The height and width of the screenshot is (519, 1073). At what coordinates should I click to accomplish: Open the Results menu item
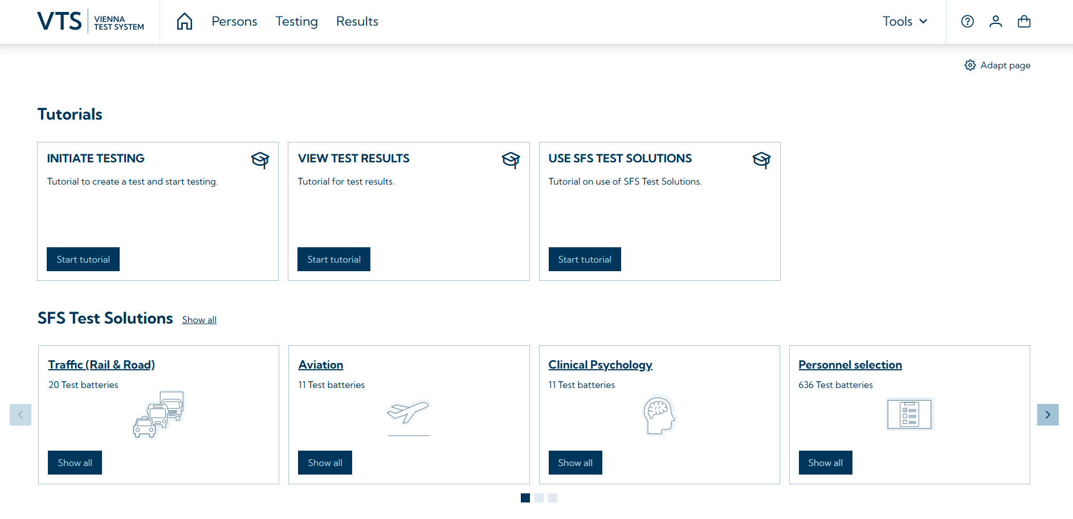pos(357,22)
